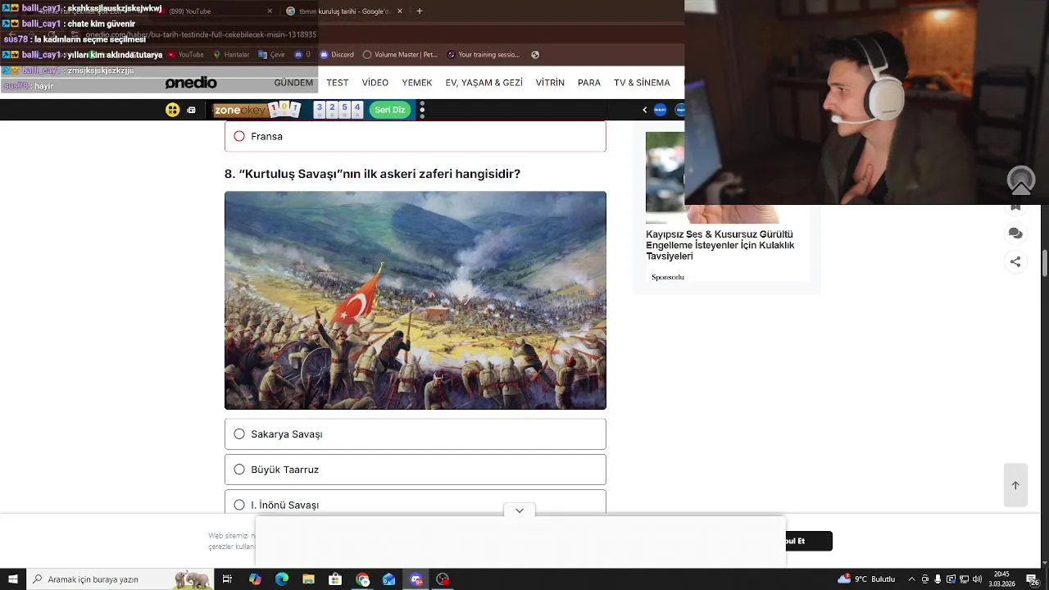The width and height of the screenshot is (1049, 590).
Task: Open the GÜNDEM section
Action: point(293,83)
